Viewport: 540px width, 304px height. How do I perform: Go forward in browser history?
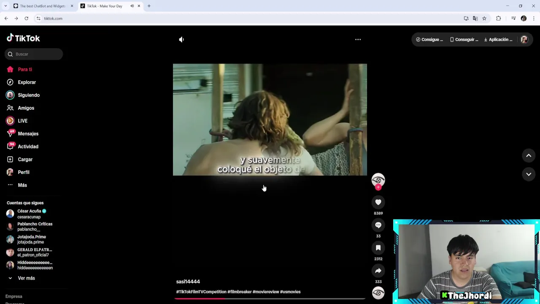coord(16,19)
